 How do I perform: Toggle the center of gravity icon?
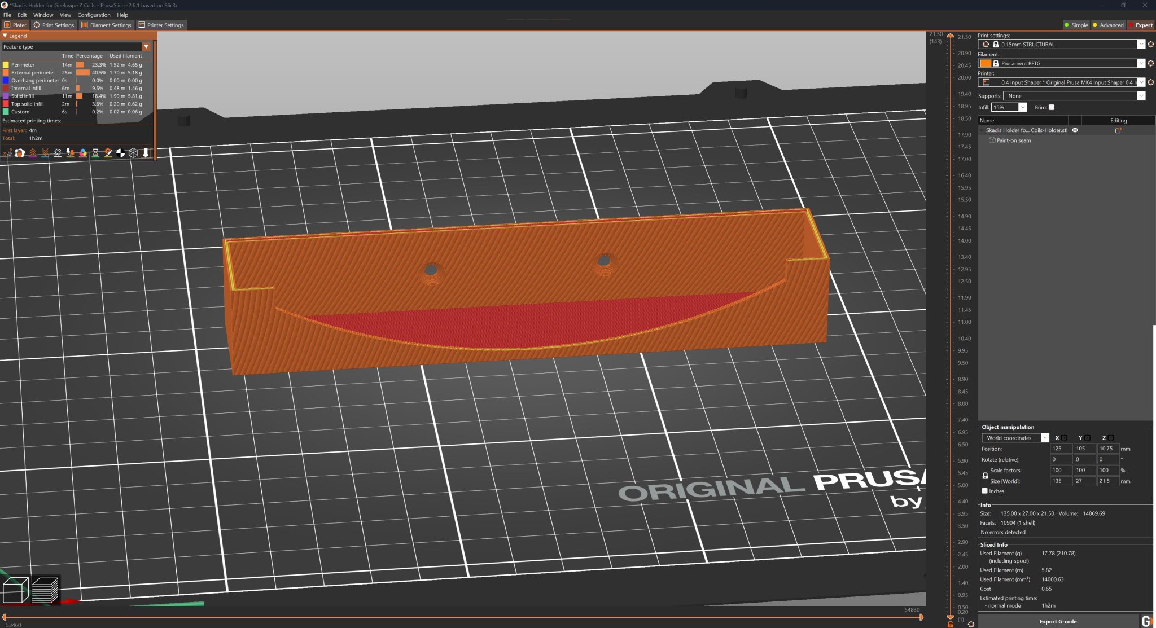click(120, 152)
